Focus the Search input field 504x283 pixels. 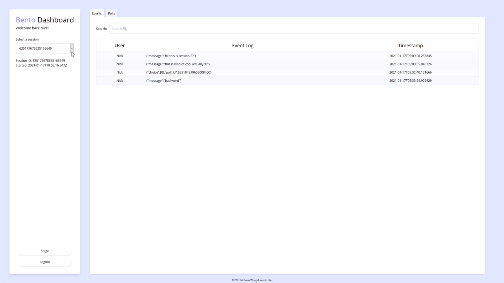tap(294, 29)
